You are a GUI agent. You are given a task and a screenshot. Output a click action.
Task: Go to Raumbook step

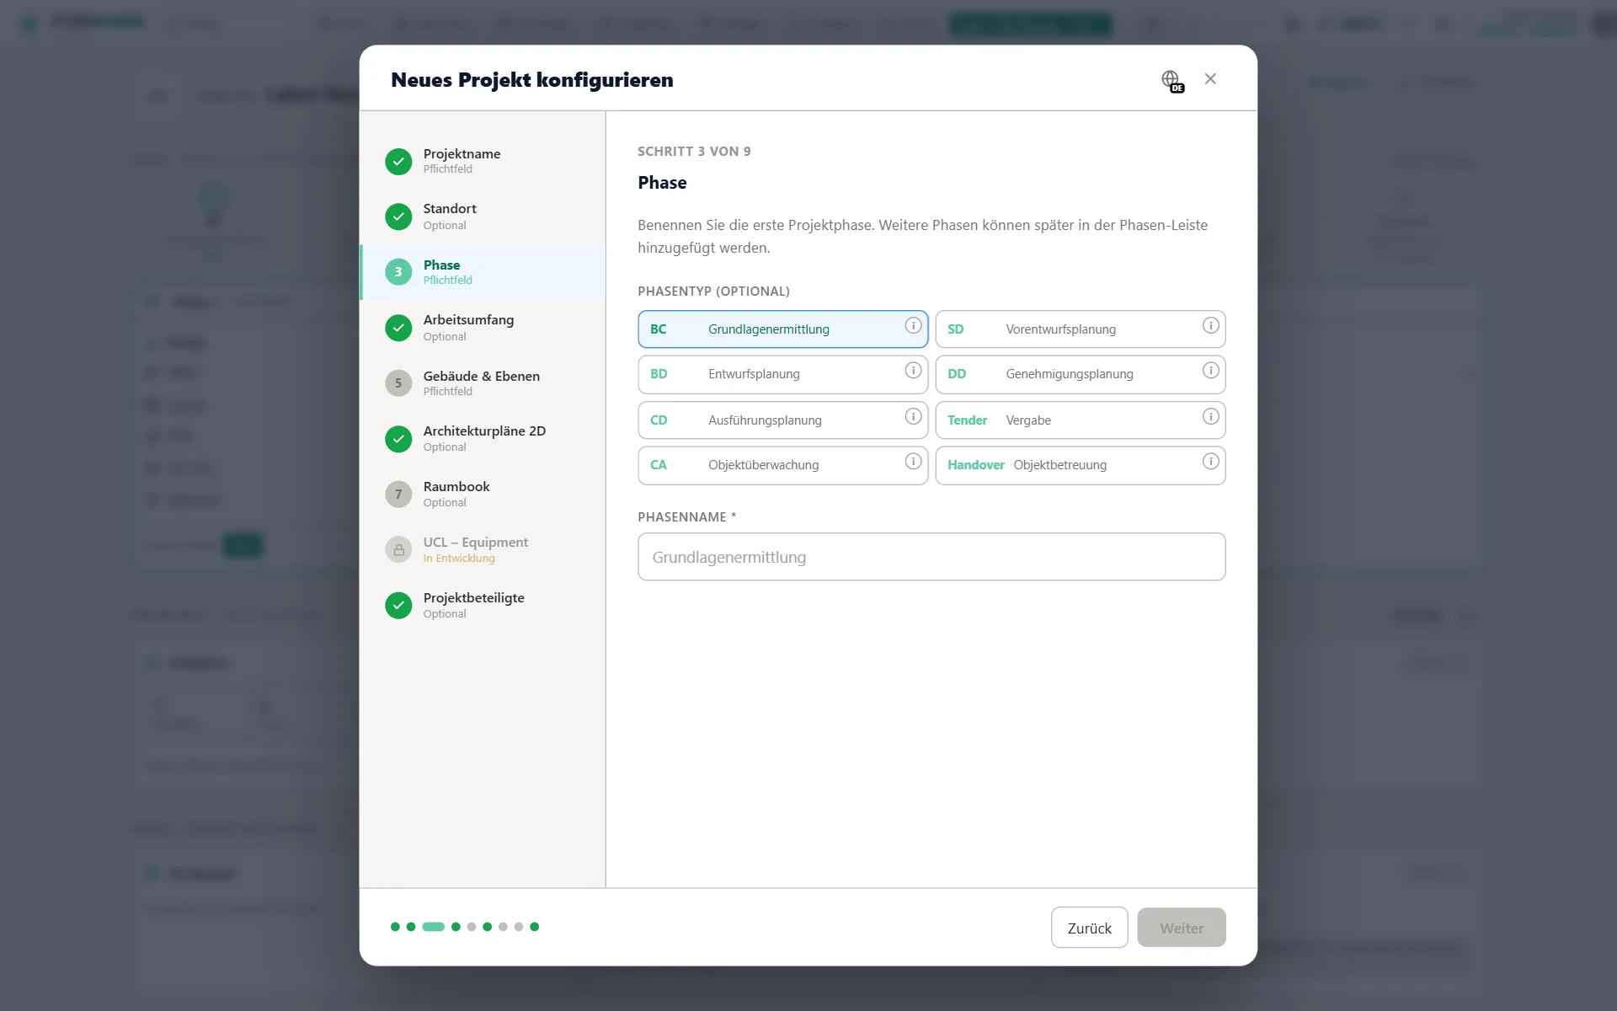[483, 495]
